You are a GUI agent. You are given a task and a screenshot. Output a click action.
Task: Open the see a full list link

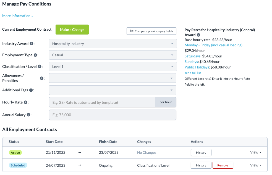pyautogui.click(x=193, y=73)
